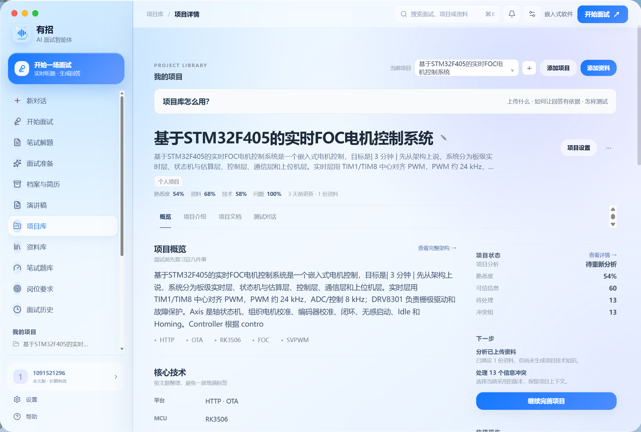The width and height of the screenshot is (641, 432).
Task: Click the gauge icon beside 笔试题库
Action: pyautogui.click(x=17, y=268)
